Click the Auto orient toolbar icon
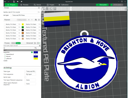131x98 pixels. click(51, 9)
